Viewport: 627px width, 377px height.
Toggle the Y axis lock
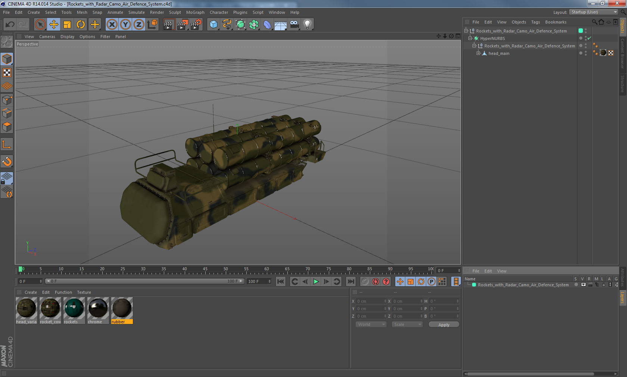pos(125,25)
